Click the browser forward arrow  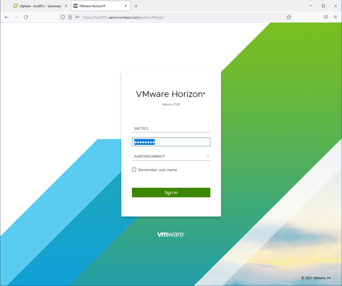pos(16,17)
